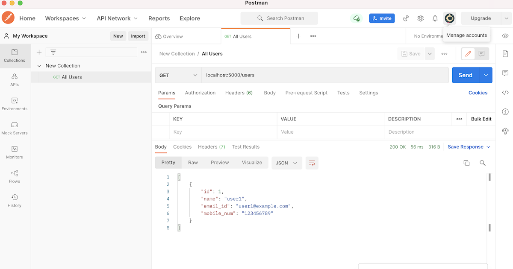Screen dimensions: 513x269
Task: Click the blue Send button
Action: click(465, 75)
